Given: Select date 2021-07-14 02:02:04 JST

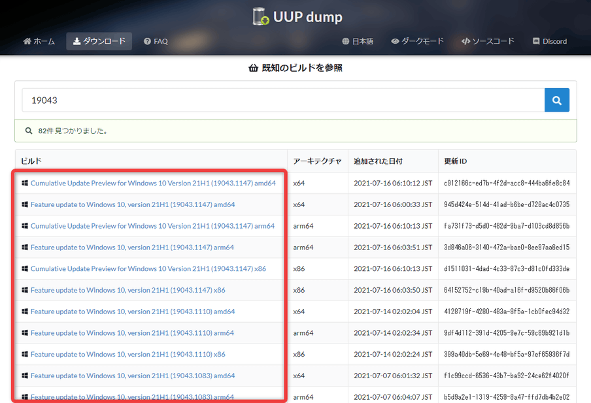Looking at the screenshot, I should [x=393, y=312].
